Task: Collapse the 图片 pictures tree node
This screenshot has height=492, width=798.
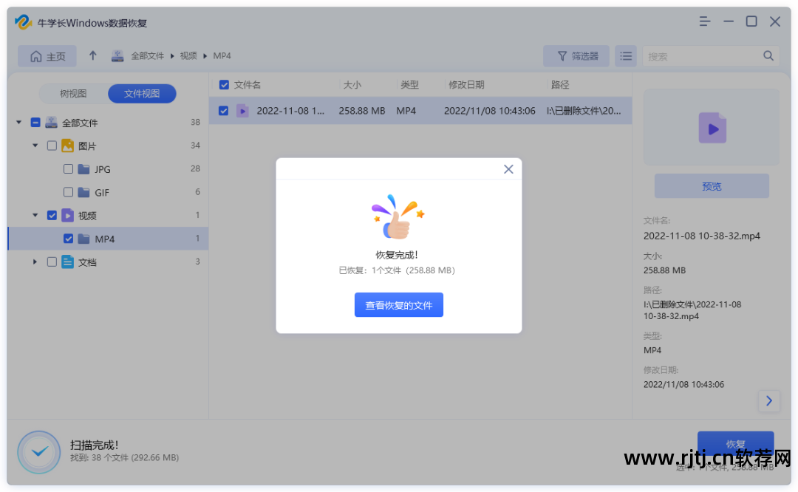Action: point(35,146)
